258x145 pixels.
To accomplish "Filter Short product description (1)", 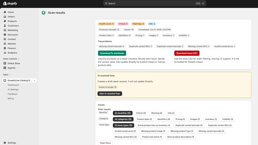I will coord(181,137).
